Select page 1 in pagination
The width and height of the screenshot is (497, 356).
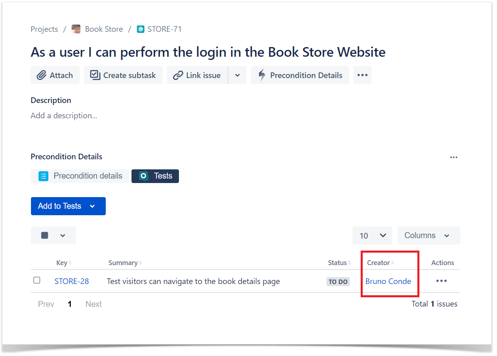tap(70, 304)
